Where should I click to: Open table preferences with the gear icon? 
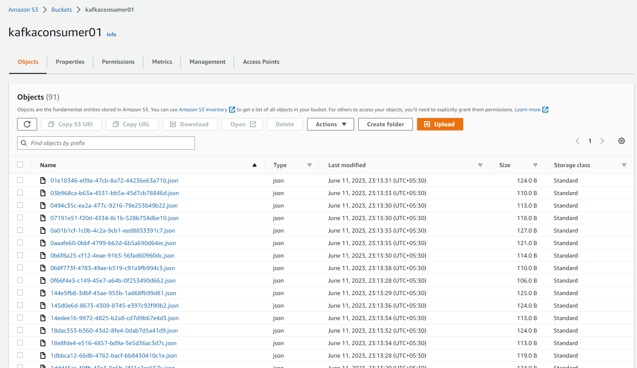(621, 141)
